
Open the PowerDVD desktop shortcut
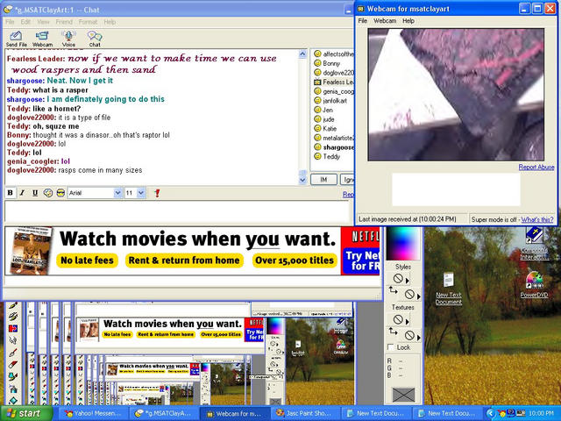pyautogui.click(x=534, y=285)
